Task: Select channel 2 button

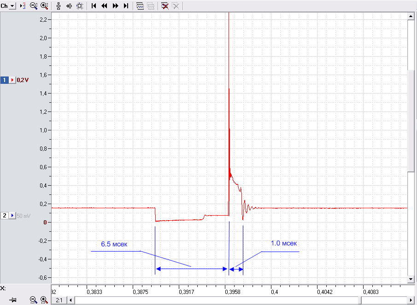Action: (5, 216)
